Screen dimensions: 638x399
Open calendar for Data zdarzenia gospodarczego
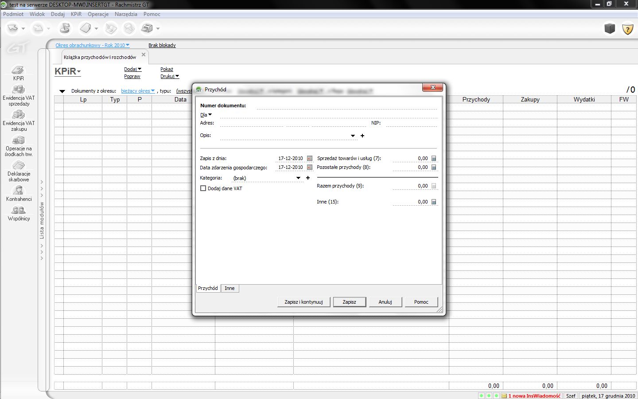pyautogui.click(x=310, y=167)
